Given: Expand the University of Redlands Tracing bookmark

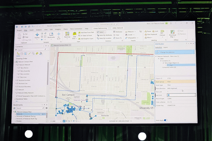Looking at the screenshot, I should click(x=15, y=116).
